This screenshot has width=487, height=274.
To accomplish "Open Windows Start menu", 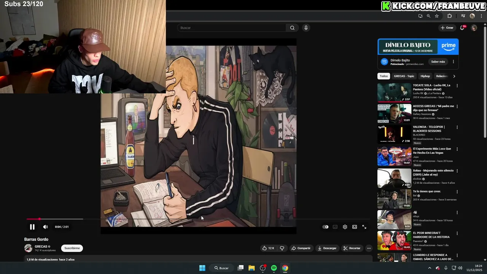I will (x=202, y=268).
